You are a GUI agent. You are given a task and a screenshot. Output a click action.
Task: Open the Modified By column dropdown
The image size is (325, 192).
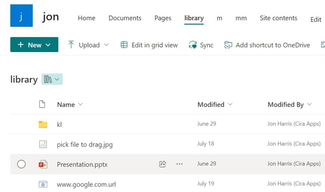click(309, 104)
